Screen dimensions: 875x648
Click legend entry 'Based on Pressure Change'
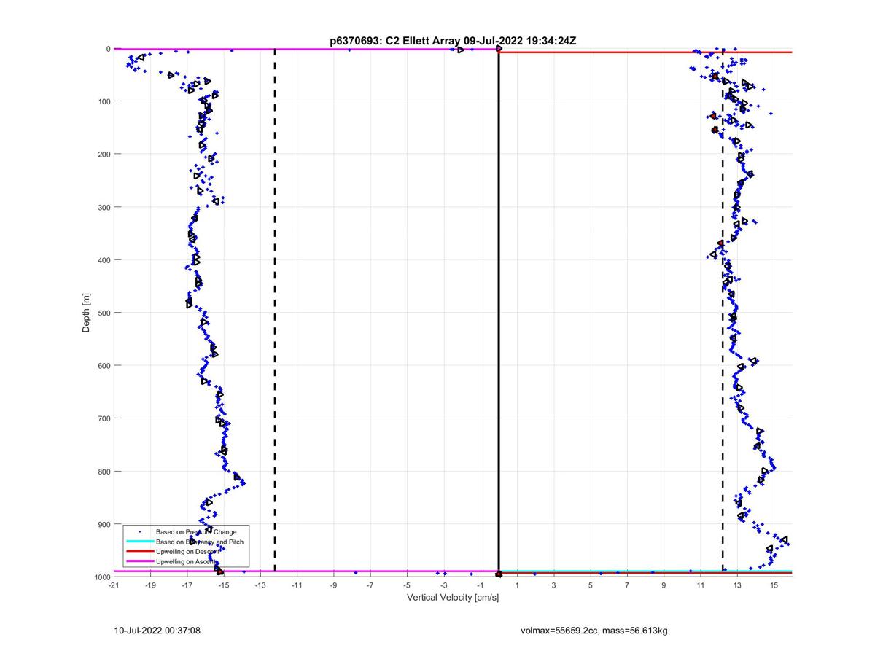196,531
